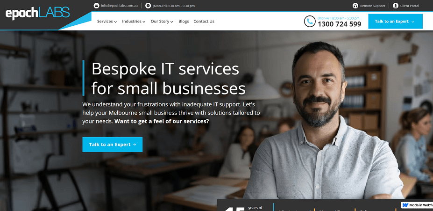The width and height of the screenshot is (433, 211).
Task: Click the info@epochlabs.com.au email link
Action: [x=119, y=6]
